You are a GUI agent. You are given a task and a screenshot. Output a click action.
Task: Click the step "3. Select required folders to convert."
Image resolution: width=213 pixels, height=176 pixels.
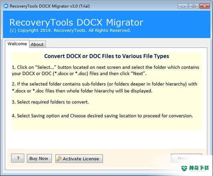tap(50, 102)
